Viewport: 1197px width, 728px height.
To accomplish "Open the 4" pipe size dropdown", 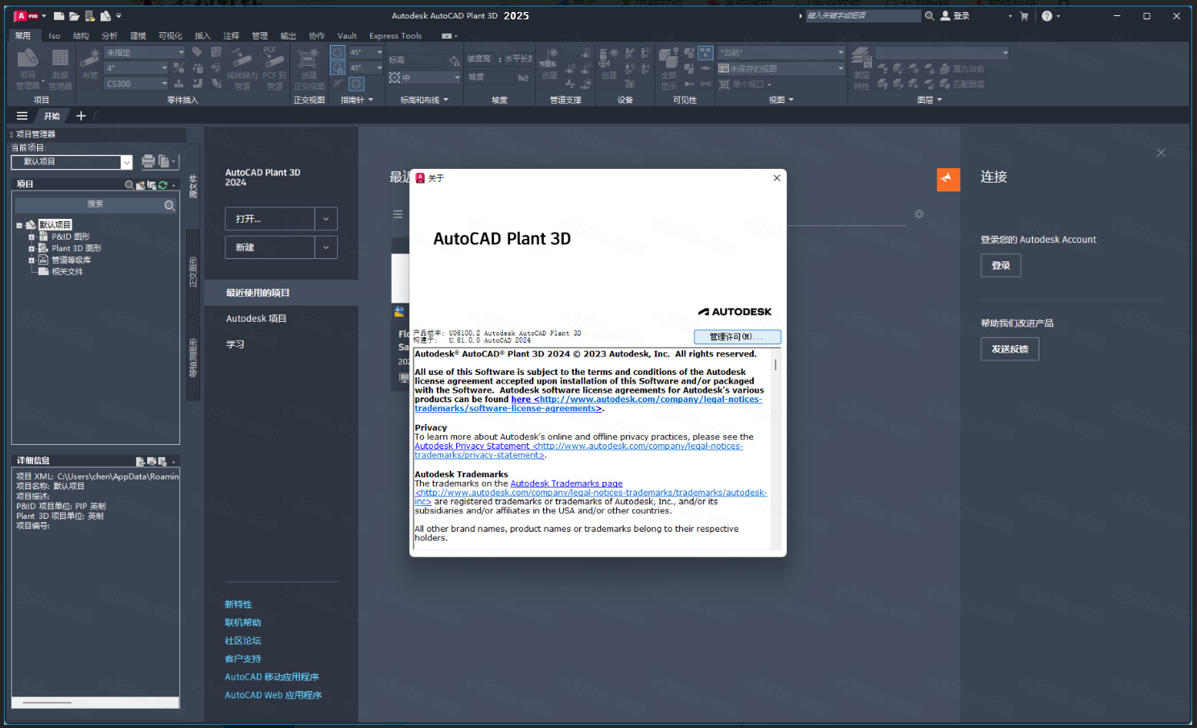I will click(137, 68).
